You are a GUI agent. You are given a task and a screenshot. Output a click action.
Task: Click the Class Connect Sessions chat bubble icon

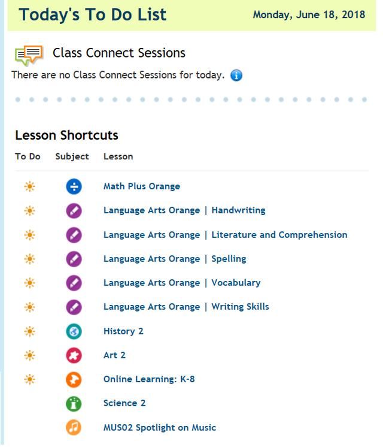click(29, 55)
